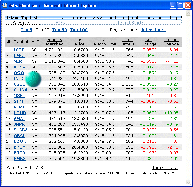Click the As of 9:48:14.773 timestamp
The image size is (193, 187).
coord(25,167)
